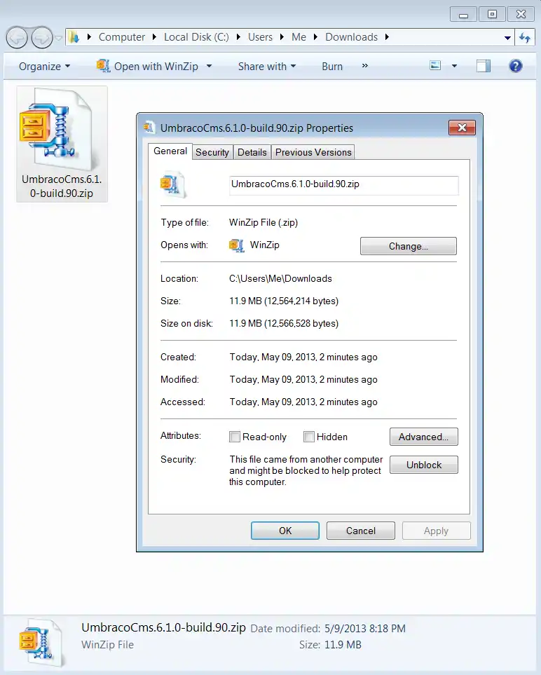Go back using the Explorer back arrow
This screenshot has width=541, height=675.
click(x=17, y=38)
